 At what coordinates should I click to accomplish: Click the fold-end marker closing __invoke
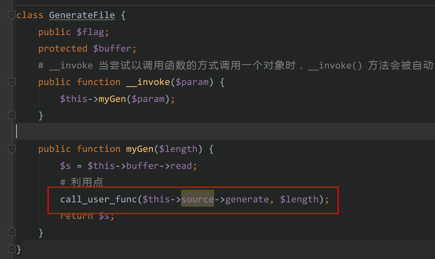pyautogui.click(x=12, y=115)
